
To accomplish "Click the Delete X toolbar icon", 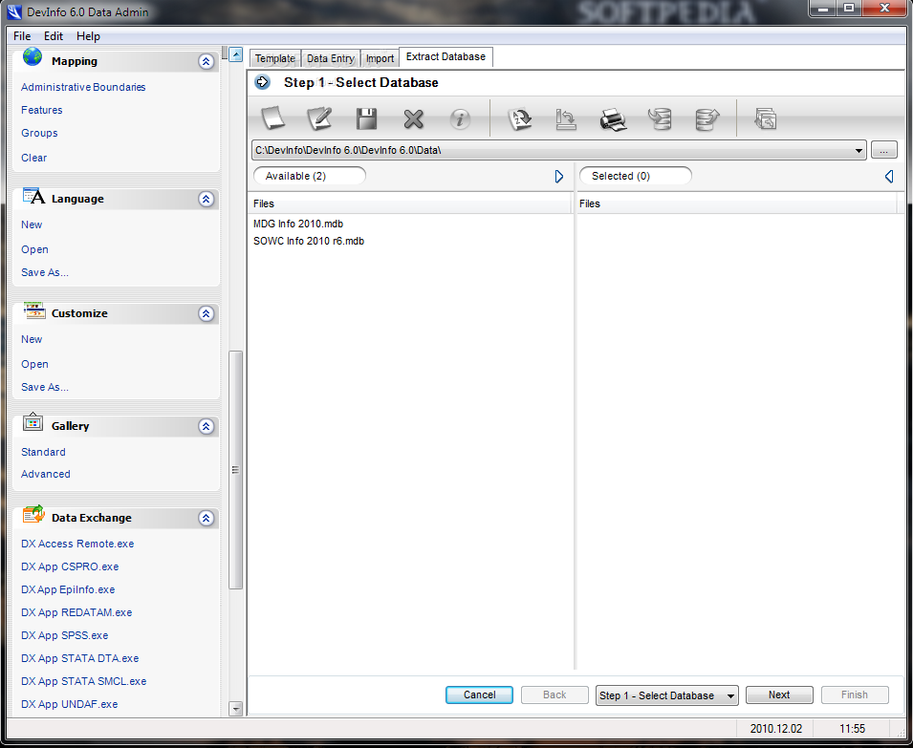I will point(413,119).
